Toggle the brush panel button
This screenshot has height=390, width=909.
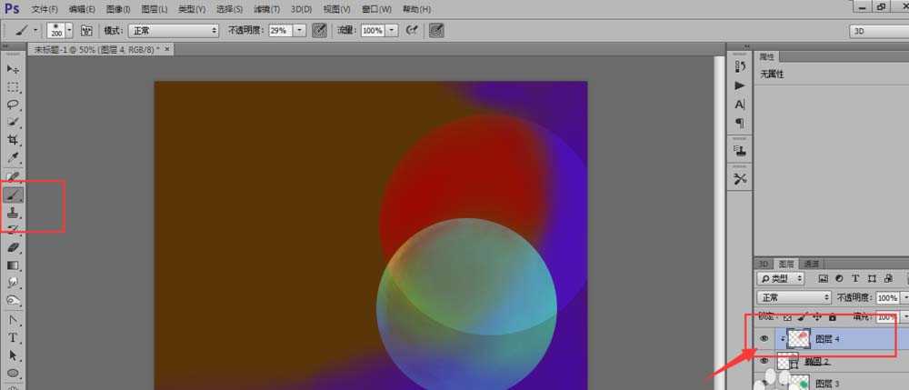pos(87,30)
